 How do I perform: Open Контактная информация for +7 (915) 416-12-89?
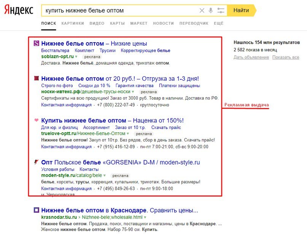(x=66, y=147)
